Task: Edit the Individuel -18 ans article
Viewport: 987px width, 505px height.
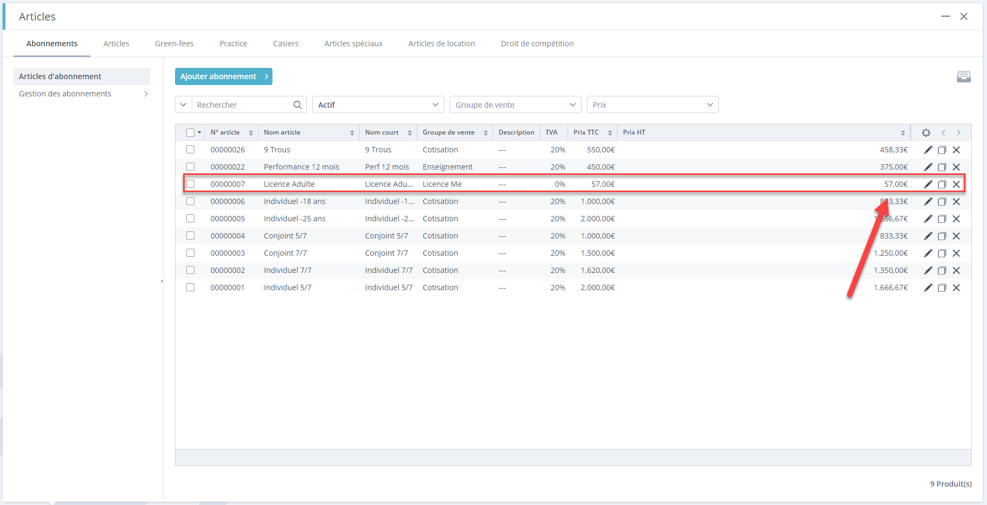Action: pos(928,201)
